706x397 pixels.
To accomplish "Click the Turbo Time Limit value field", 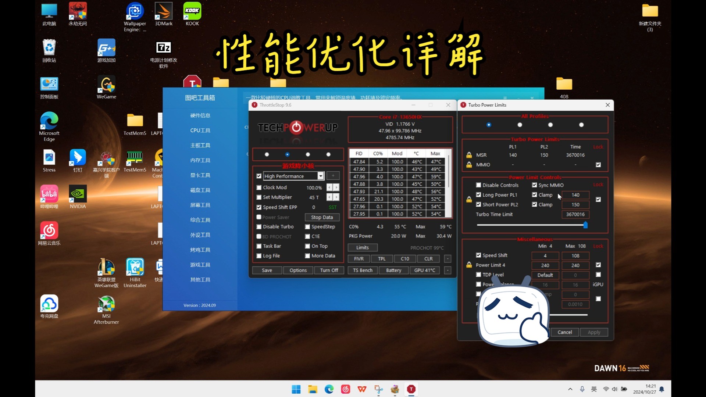I will point(575,214).
